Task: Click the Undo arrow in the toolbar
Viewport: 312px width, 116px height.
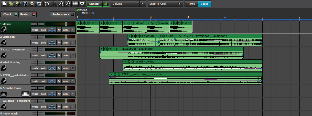Action: (47, 4)
